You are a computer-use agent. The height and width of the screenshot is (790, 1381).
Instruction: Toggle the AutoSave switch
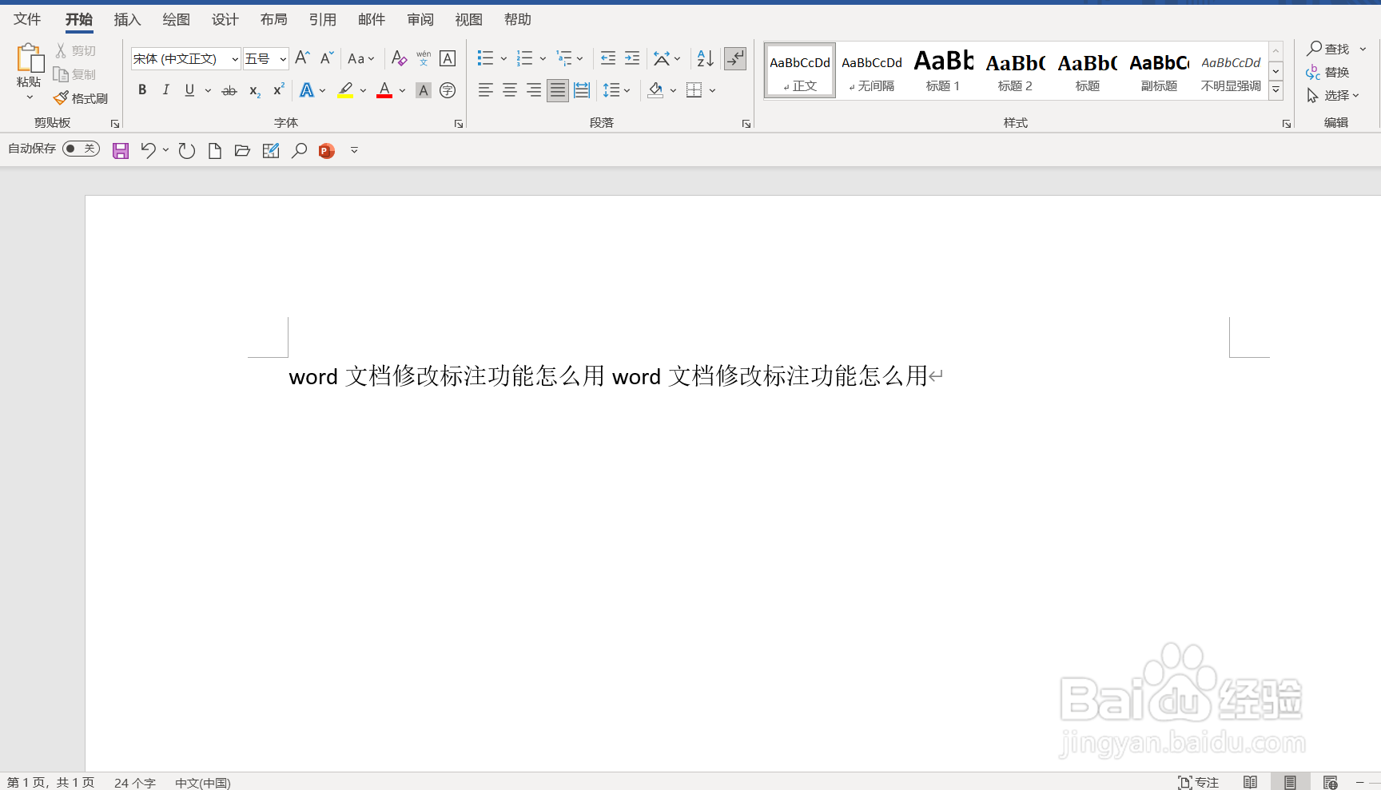pyautogui.click(x=81, y=149)
